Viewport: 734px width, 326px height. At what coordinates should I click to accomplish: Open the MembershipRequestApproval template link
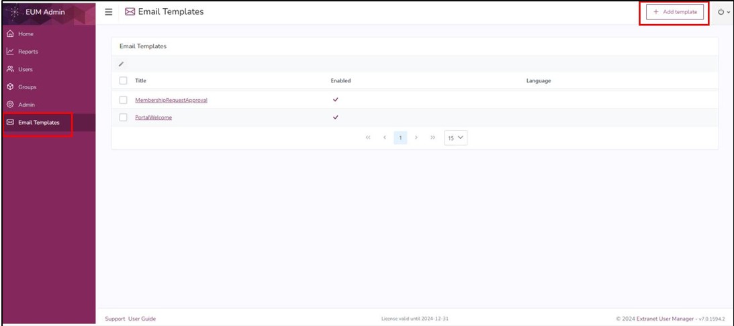pyautogui.click(x=171, y=100)
